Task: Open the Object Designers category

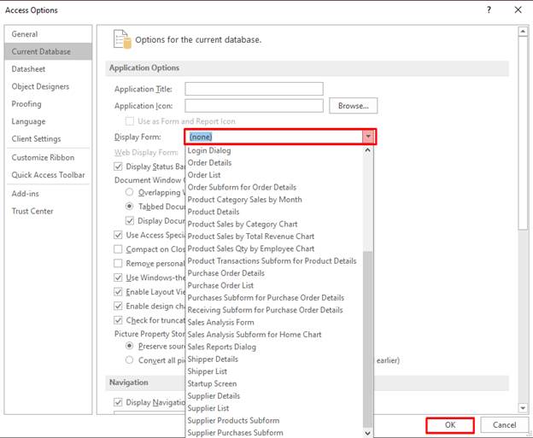Action: [x=48, y=86]
